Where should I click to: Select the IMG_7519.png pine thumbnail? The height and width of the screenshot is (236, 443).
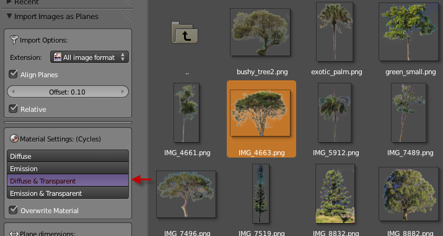click(261, 193)
